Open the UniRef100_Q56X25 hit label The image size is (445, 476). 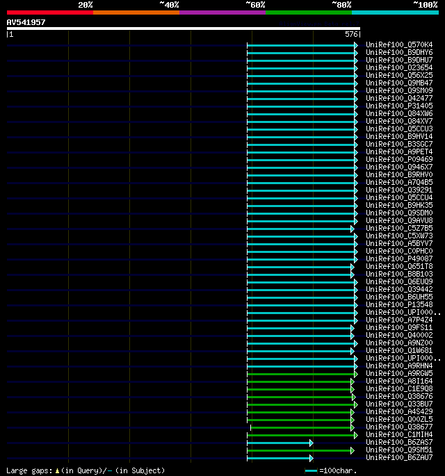[x=399, y=75]
